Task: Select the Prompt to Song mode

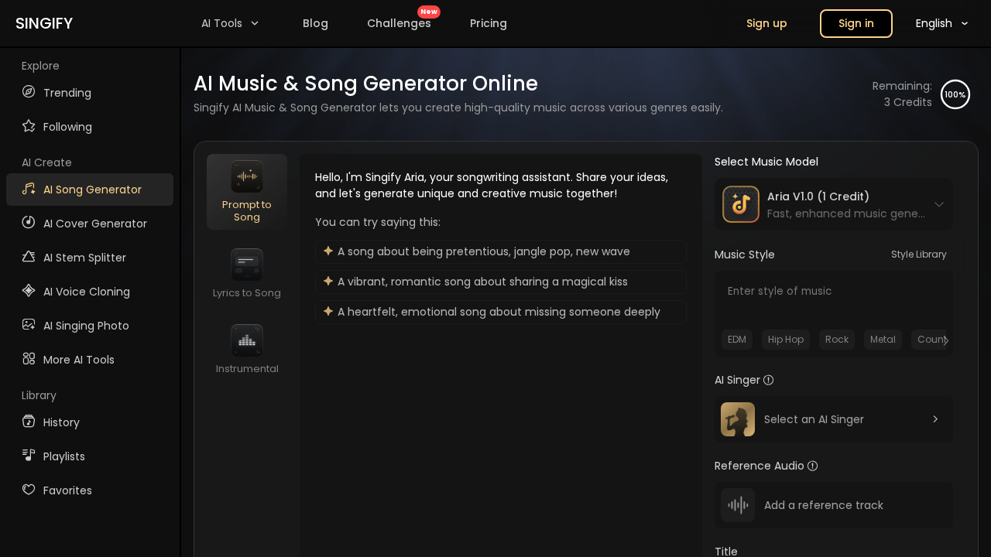Action: tap(246, 192)
